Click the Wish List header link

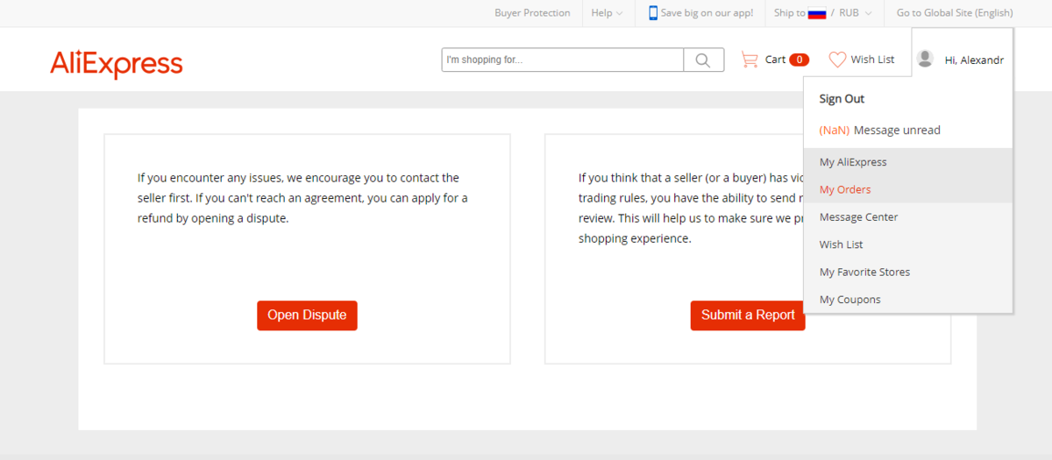[x=872, y=60]
